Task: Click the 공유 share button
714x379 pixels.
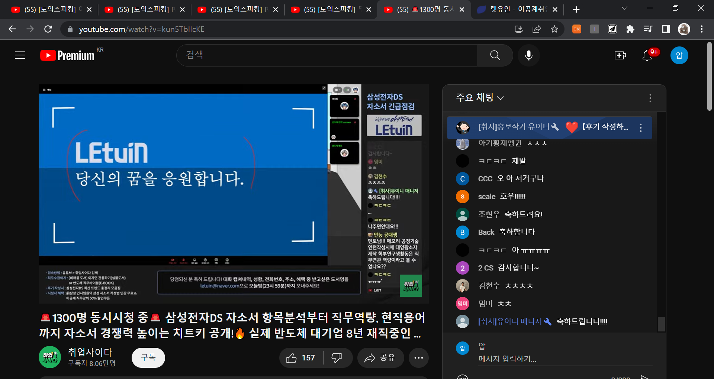Action: 380,358
